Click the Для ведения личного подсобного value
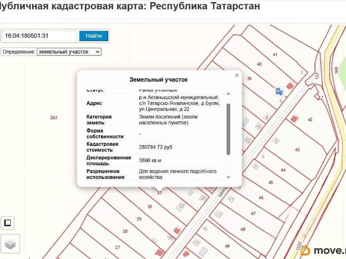 [x=178, y=174]
